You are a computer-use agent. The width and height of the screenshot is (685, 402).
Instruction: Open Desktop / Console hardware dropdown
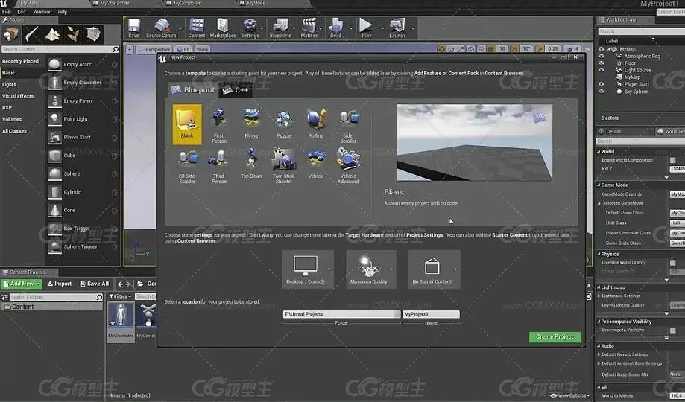(x=308, y=269)
